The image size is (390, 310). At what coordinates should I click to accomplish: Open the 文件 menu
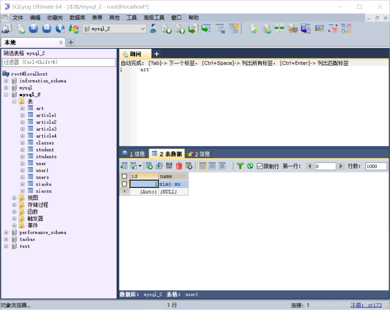(18, 18)
